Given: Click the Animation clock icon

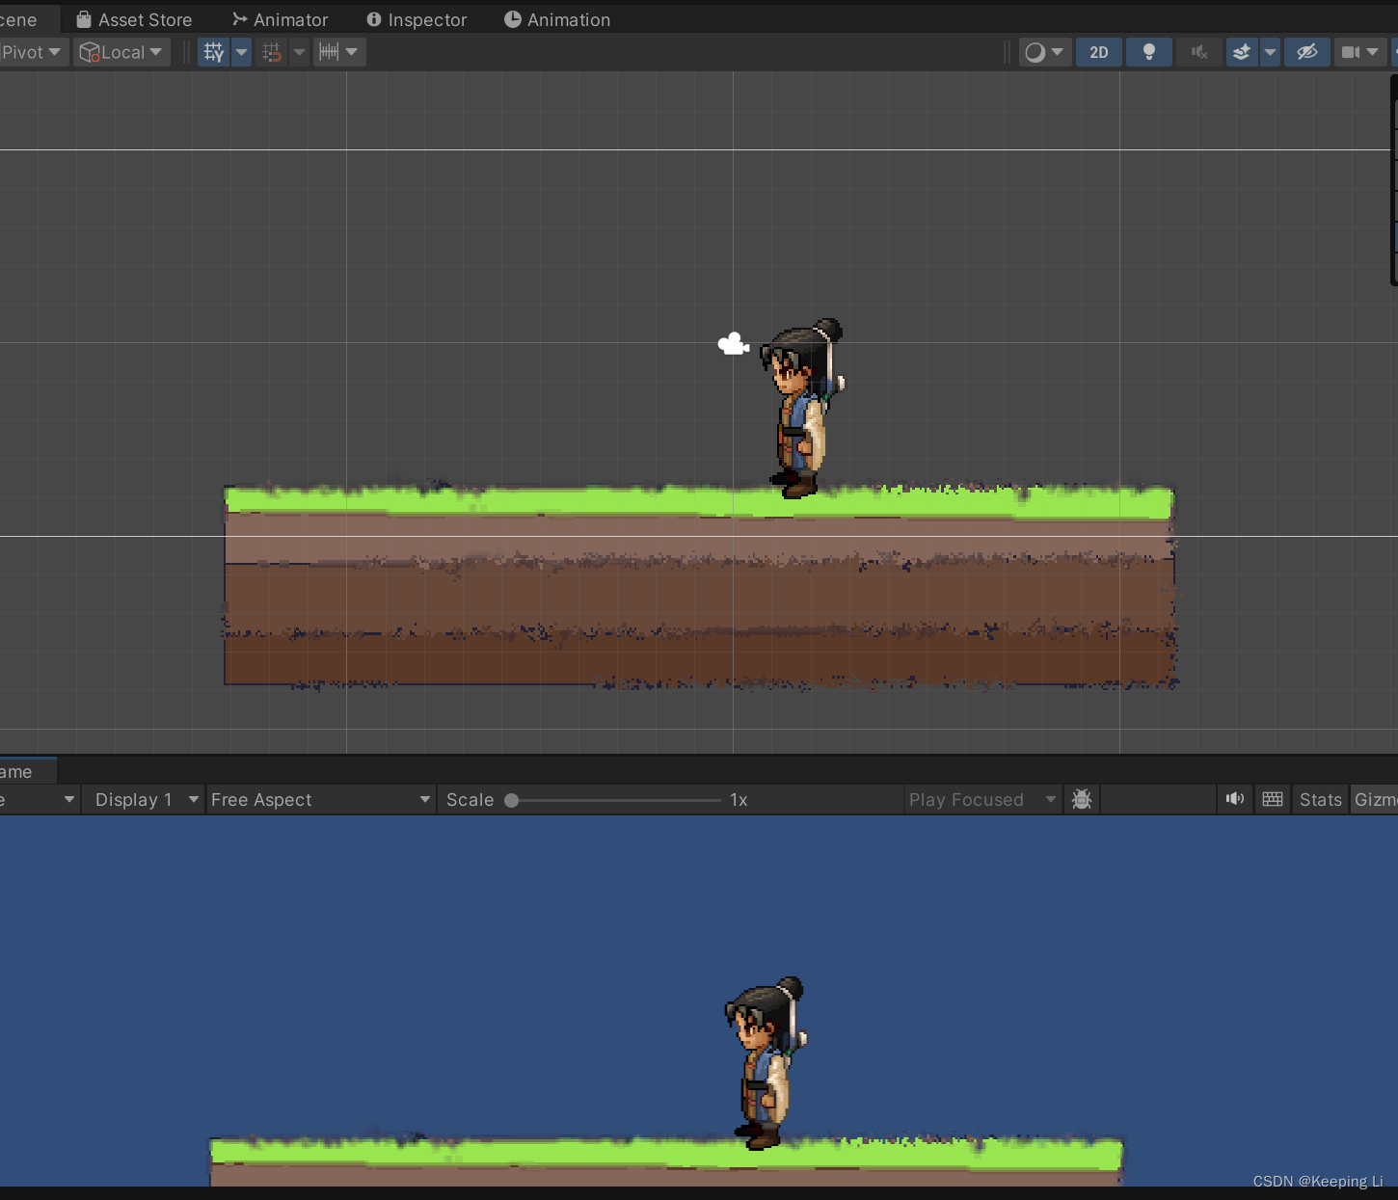Looking at the screenshot, I should (513, 19).
